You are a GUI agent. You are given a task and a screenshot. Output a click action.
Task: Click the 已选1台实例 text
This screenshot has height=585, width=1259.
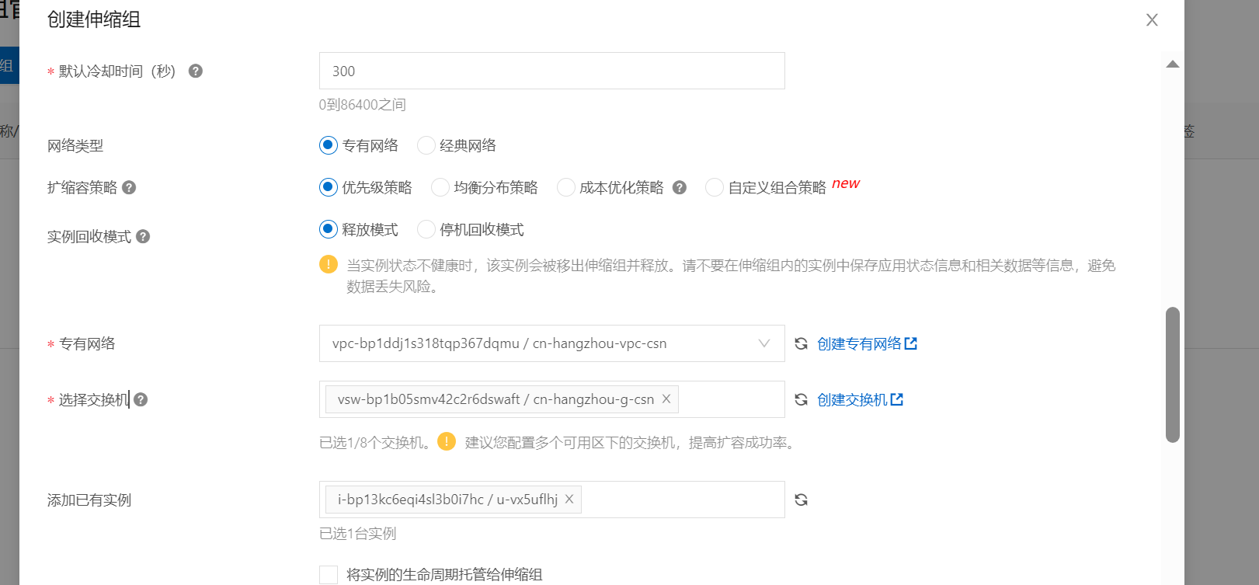click(x=358, y=534)
